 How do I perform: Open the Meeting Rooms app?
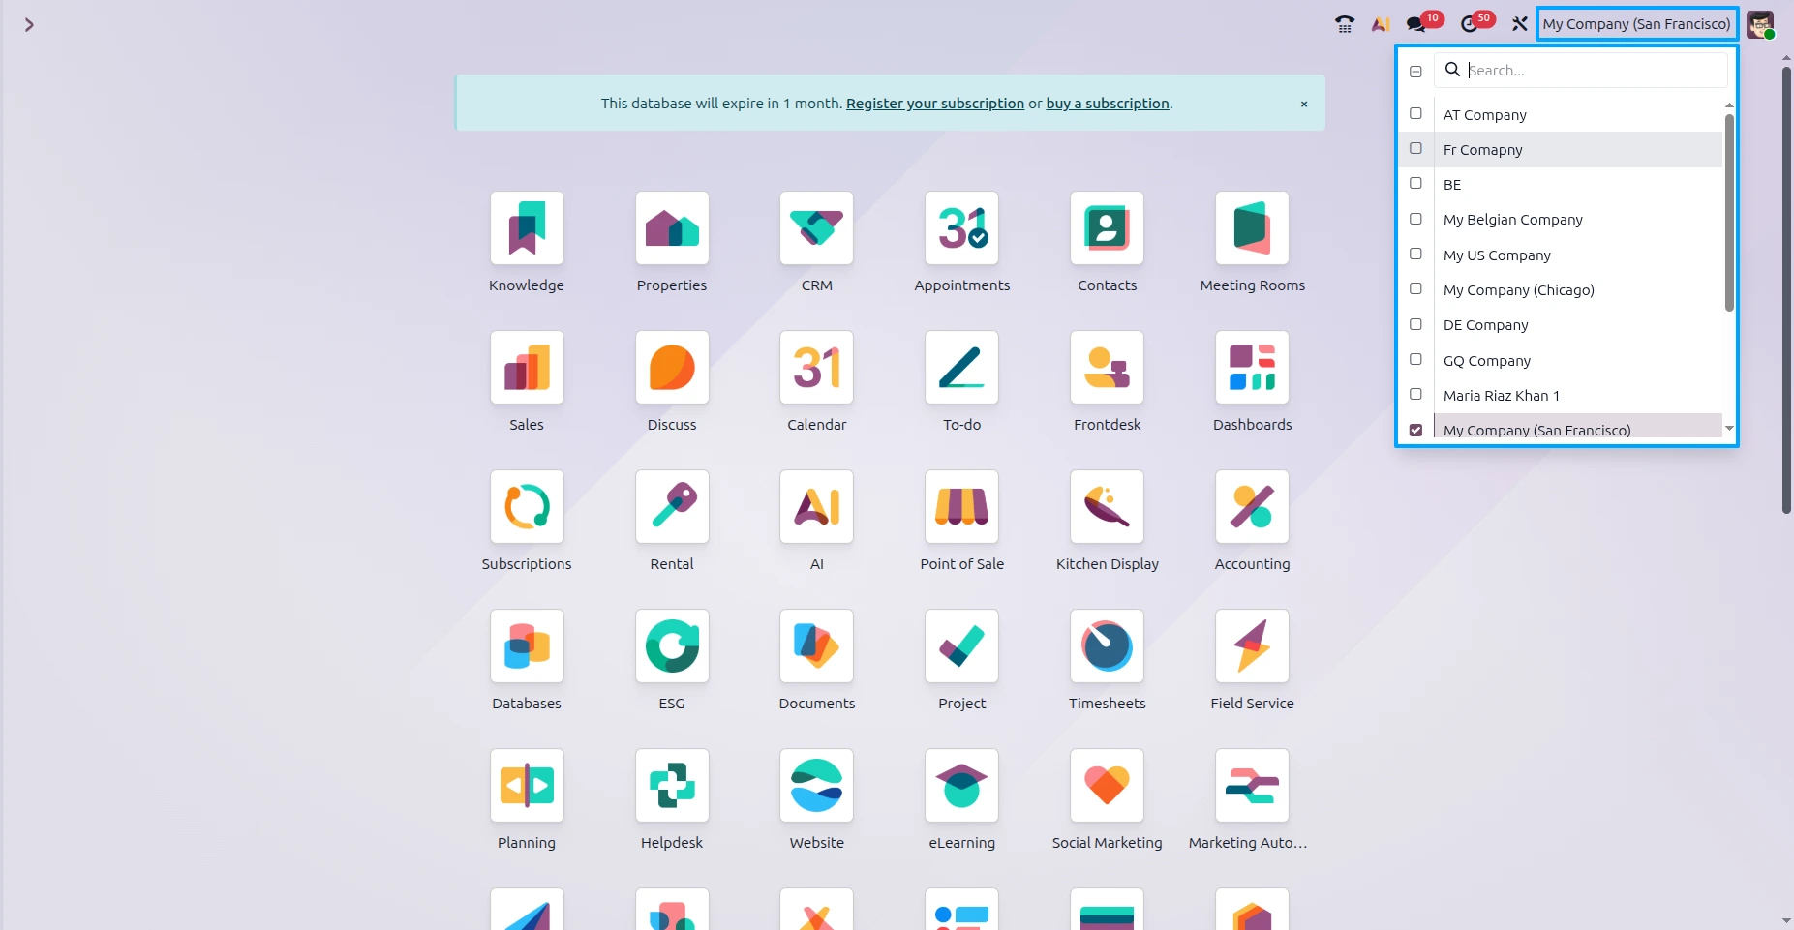(x=1253, y=228)
